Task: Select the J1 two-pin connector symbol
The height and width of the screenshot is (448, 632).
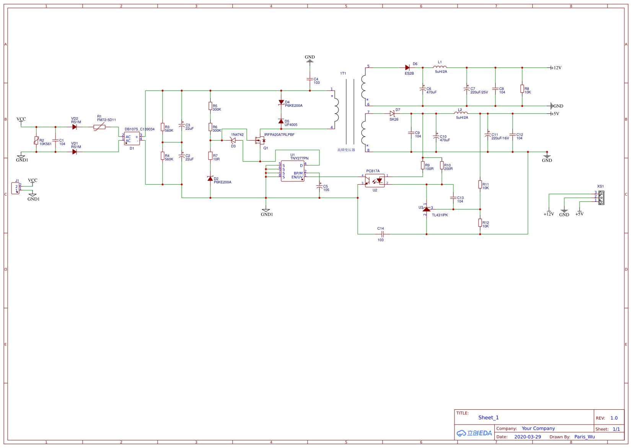Action: click(x=15, y=188)
